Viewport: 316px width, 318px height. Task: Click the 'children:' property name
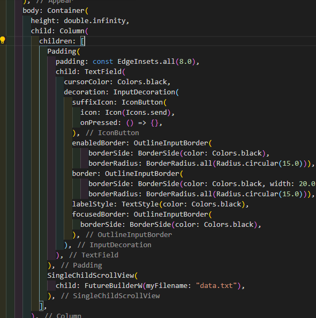(x=57, y=41)
